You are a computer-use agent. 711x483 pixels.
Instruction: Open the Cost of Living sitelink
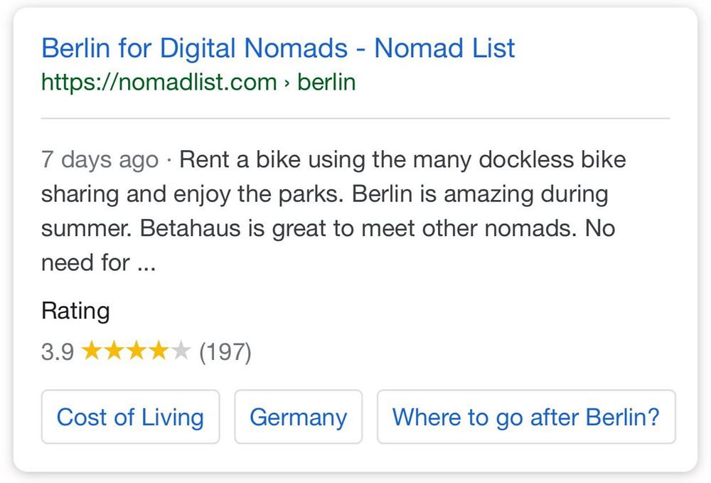[130, 417]
